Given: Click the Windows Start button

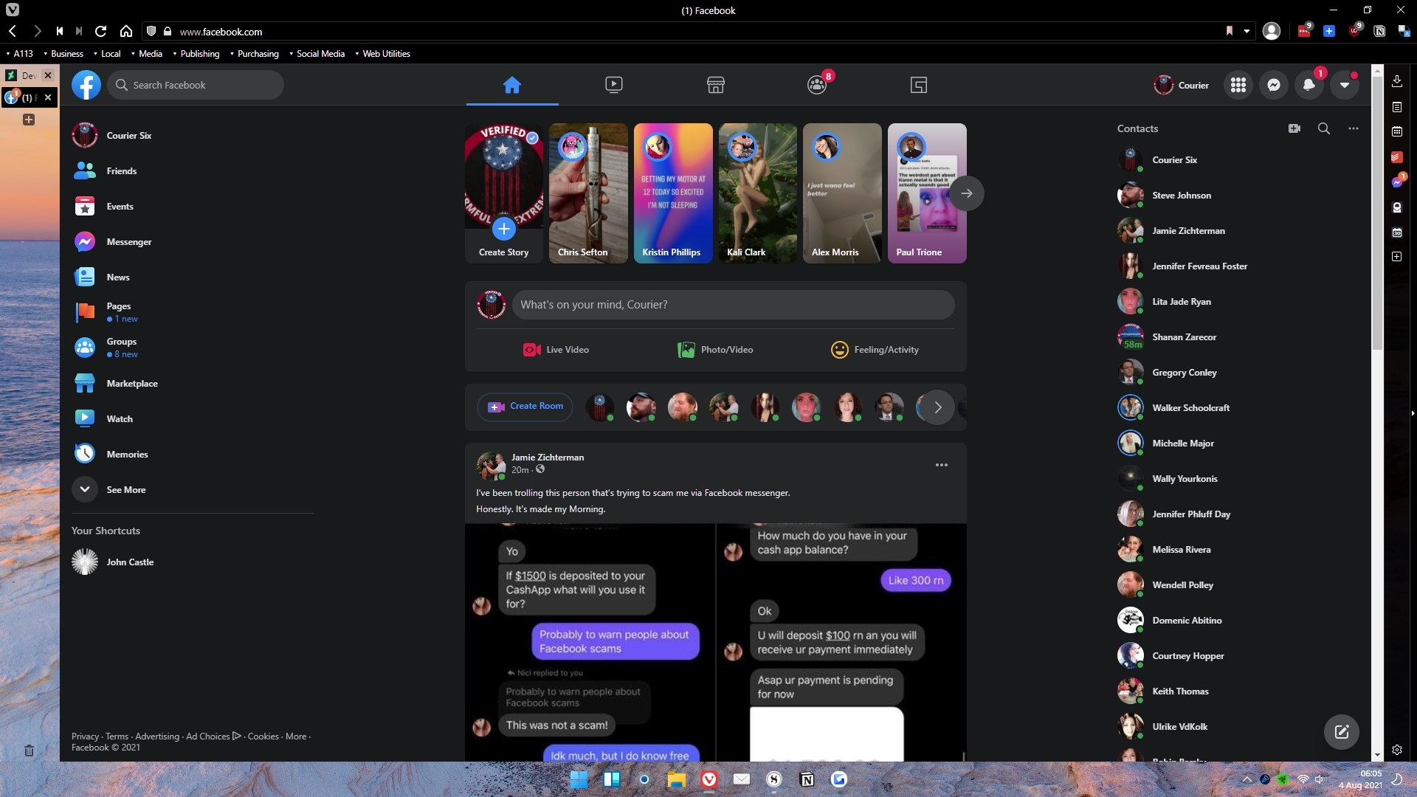Looking at the screenshot, I should tap(579, 779).
